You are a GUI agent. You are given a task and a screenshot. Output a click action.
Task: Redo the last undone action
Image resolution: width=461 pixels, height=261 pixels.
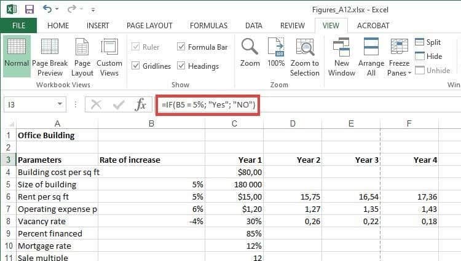click(71, 9)
